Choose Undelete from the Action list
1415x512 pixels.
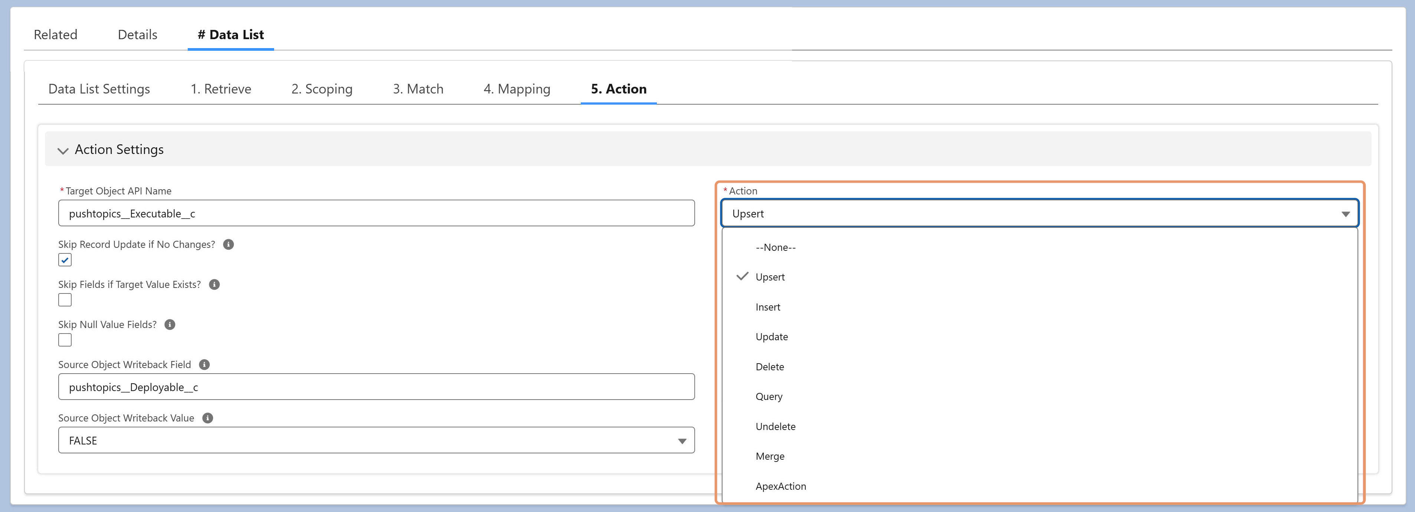point(1039,426)
